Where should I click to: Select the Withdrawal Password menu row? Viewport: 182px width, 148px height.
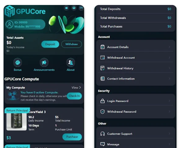coord(136,112)
